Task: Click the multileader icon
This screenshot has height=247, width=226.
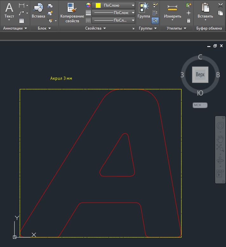Action: pyautogui.click(x=21, y=13)
